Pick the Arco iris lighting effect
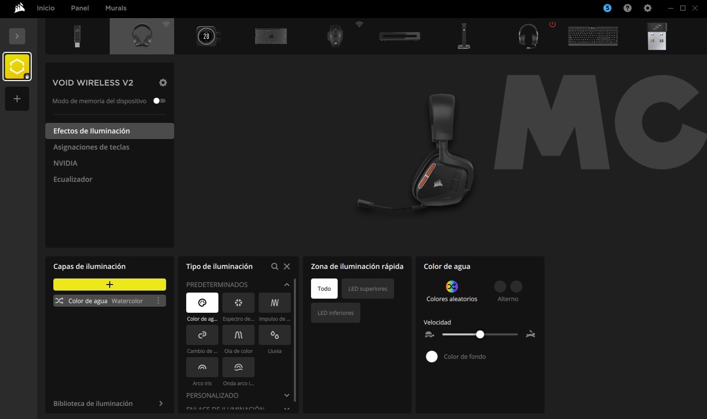 202,367
